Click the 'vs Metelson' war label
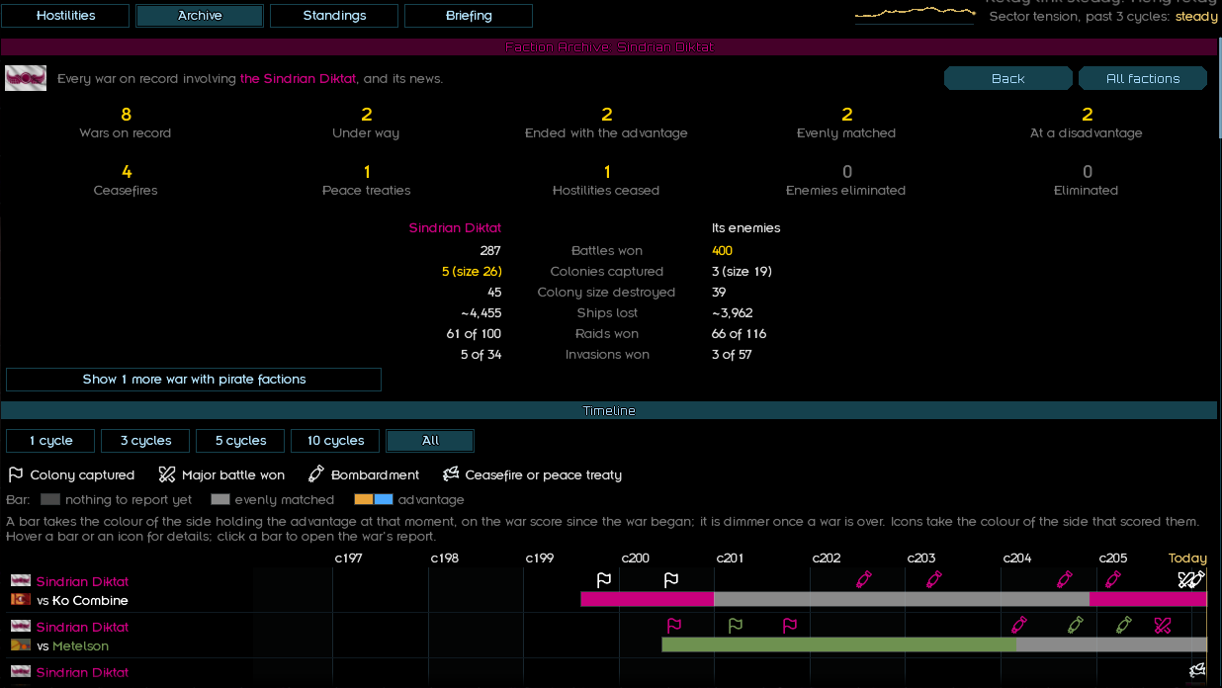 pos(72,646)
